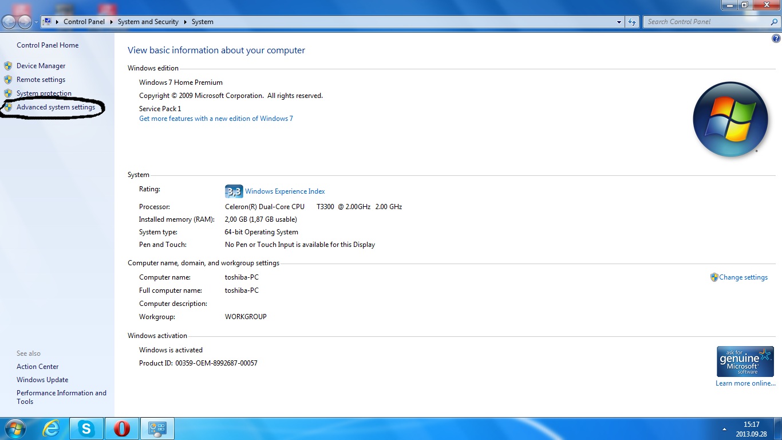Screen dimensions: 782x440
Task: Click Control Panel taskbar button
Action: point(157,428)
